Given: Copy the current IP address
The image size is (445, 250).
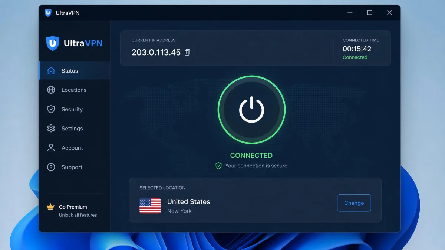Looking at the screenshot, I should [187, 53].
